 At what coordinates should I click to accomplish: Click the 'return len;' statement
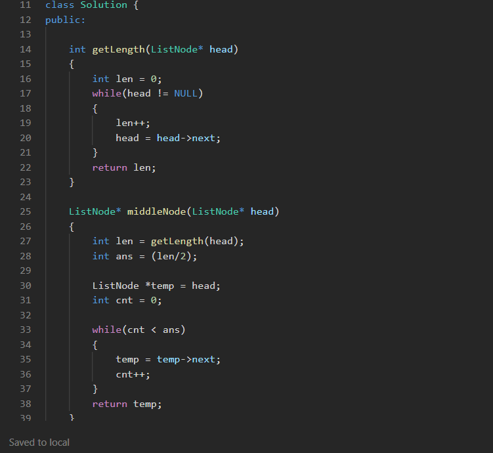(124, 167)
